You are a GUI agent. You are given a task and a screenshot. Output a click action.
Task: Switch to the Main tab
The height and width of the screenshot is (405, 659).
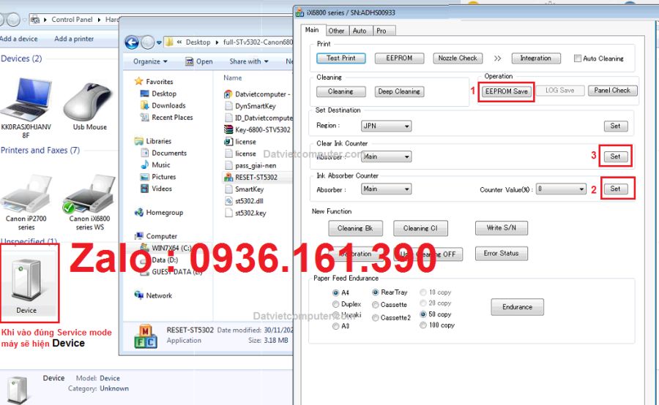click(x=312, y=30)
